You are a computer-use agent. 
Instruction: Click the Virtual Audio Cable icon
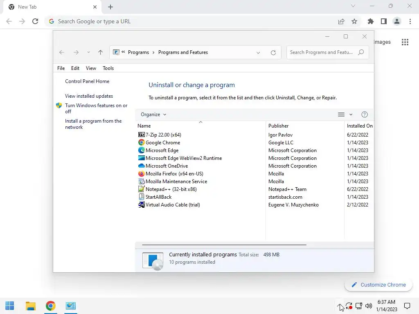pyautogui.click(x=141, y=204)
